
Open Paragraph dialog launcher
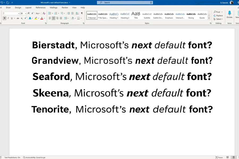[x=84, y=23]
